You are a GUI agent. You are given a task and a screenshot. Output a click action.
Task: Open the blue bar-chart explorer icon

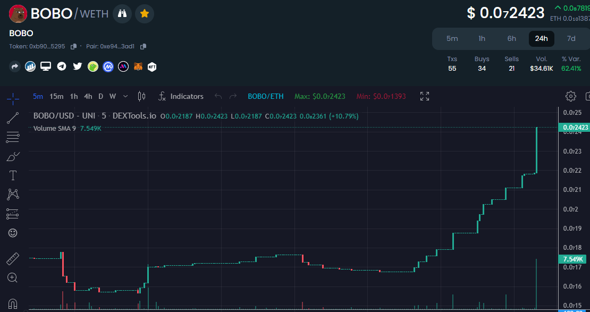(x=30, y=66)
